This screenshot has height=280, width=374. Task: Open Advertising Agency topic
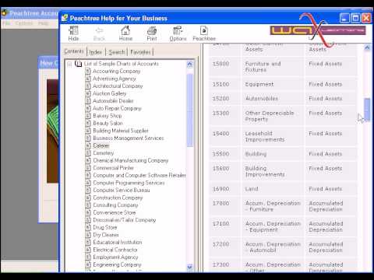pos(115,79)
